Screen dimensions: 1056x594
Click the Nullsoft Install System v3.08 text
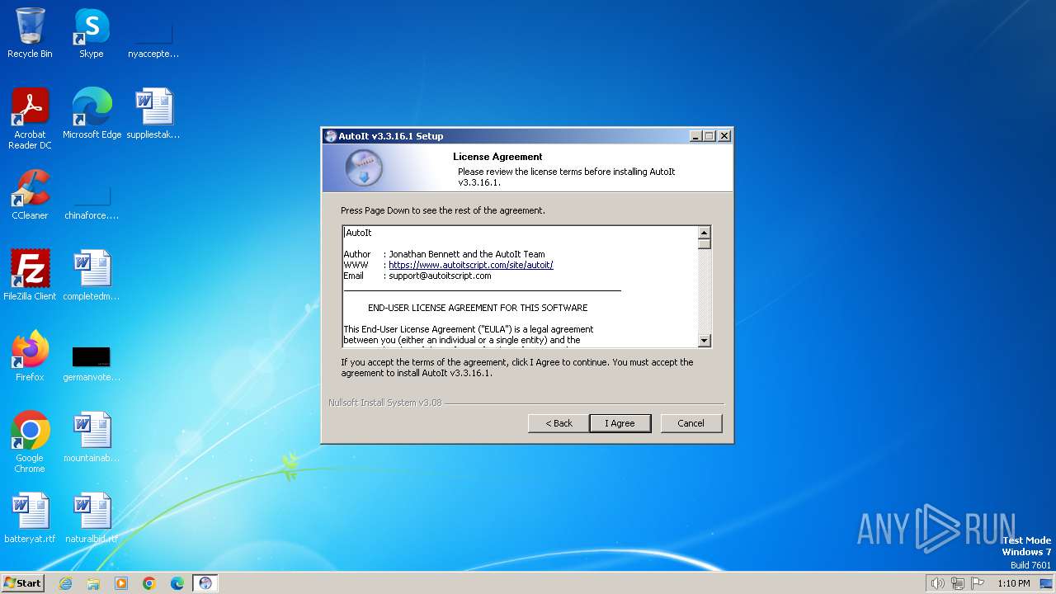pyautogui.click(x=385, y=403)
